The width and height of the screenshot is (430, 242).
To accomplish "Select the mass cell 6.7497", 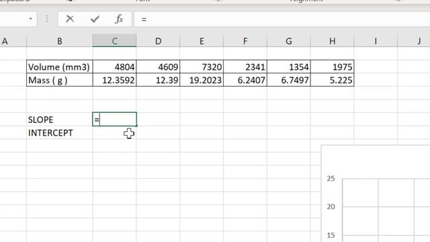I will pyautogui.click(x=289, y=80).
